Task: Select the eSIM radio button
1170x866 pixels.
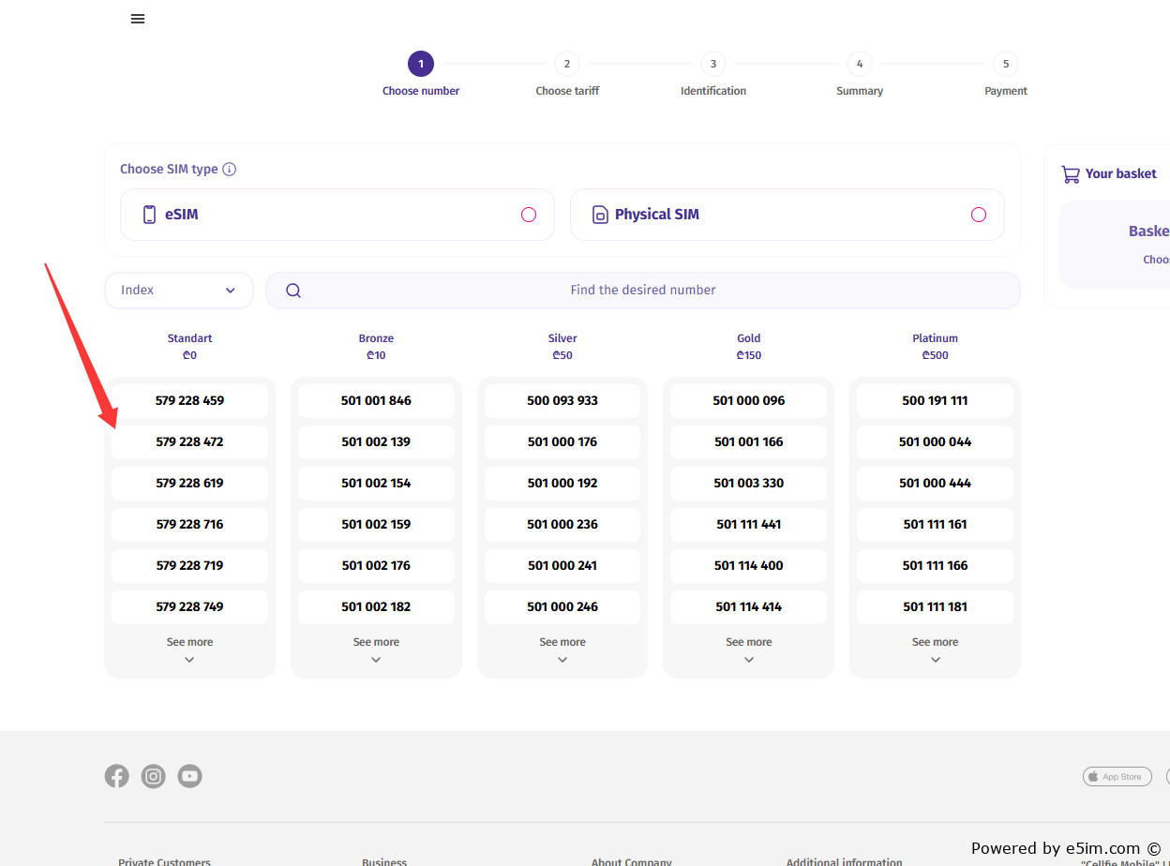Action: coord(529,215)
